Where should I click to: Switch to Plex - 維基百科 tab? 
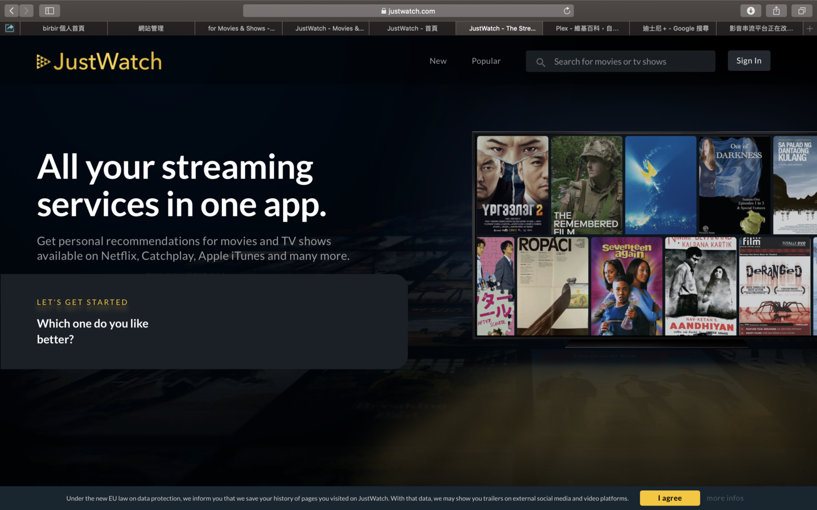(586, 28)
